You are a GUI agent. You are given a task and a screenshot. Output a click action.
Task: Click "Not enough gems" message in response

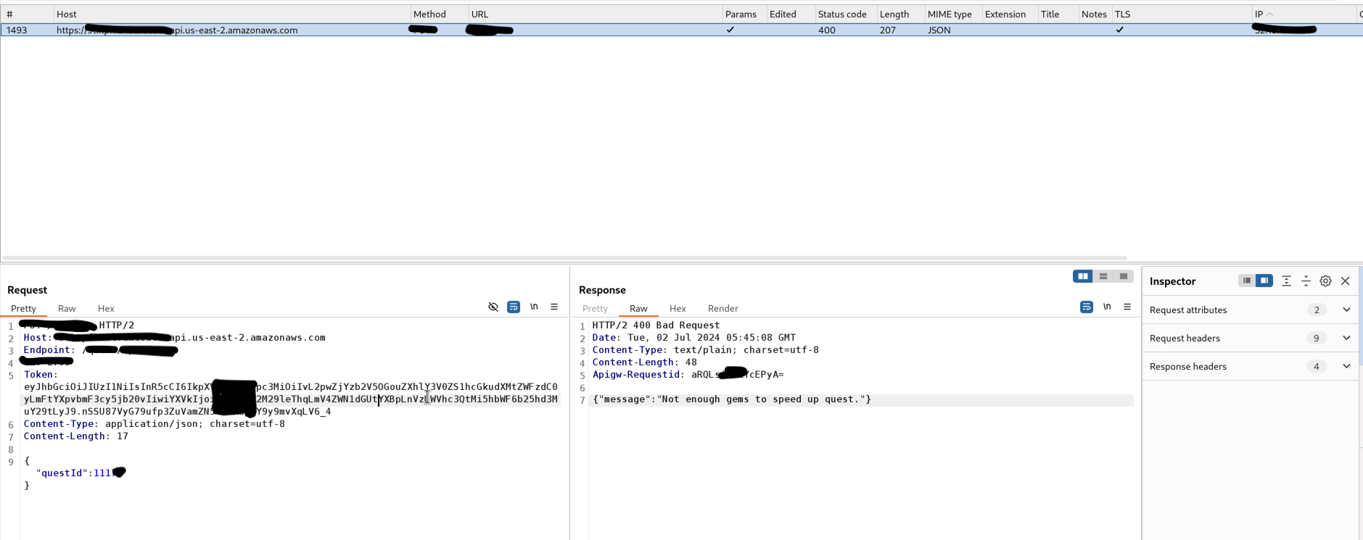(731, 399)
